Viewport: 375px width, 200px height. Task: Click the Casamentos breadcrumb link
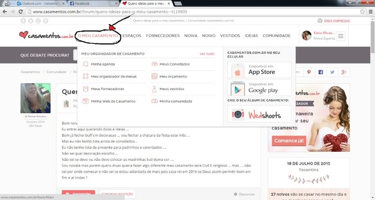tap(30, 72)
